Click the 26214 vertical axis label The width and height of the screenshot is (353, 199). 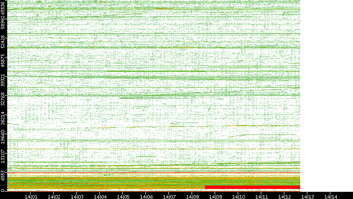pyautogui.click(x=3, y=118)
